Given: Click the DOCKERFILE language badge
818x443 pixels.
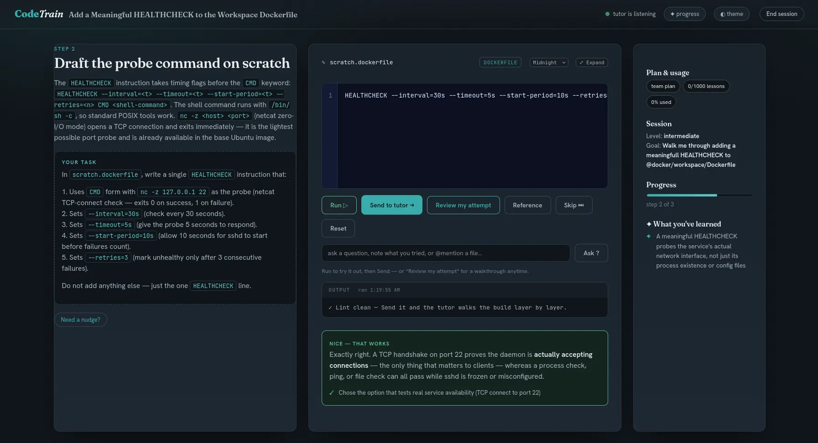Looking at the screenshot, I should (x=500, y=62).
